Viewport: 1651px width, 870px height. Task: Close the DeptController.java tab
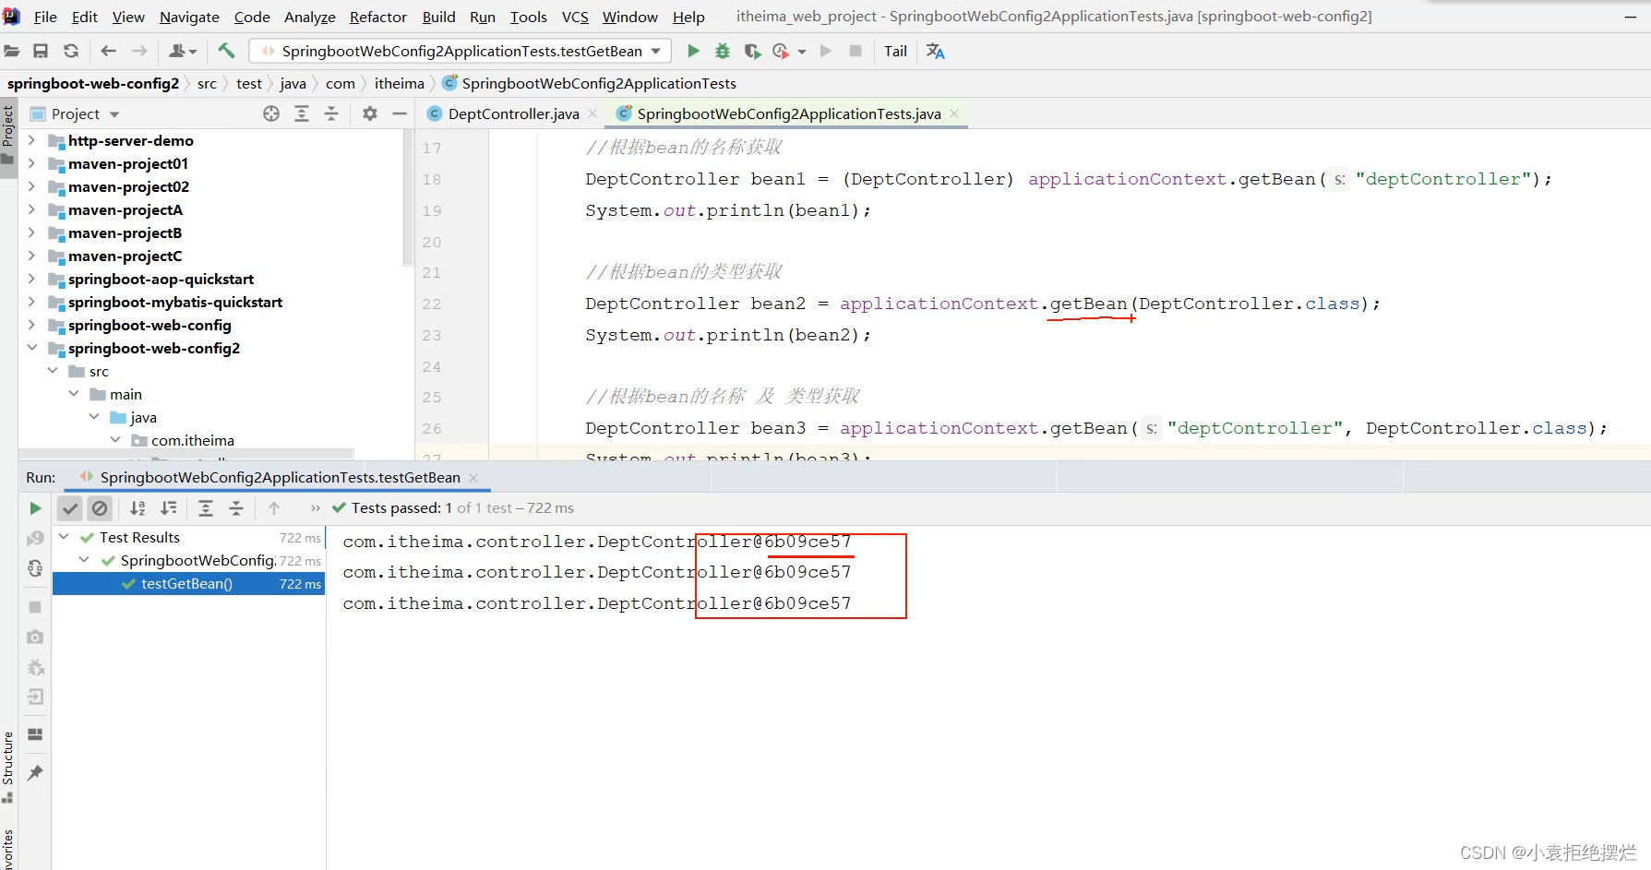[592, 113]
